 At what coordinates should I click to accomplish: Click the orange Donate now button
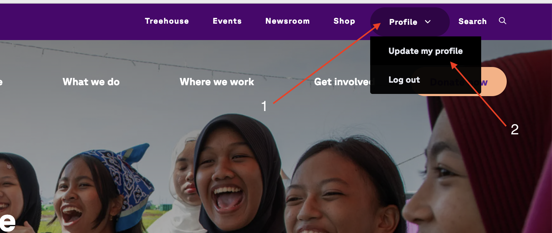click(x=494, y=82)
